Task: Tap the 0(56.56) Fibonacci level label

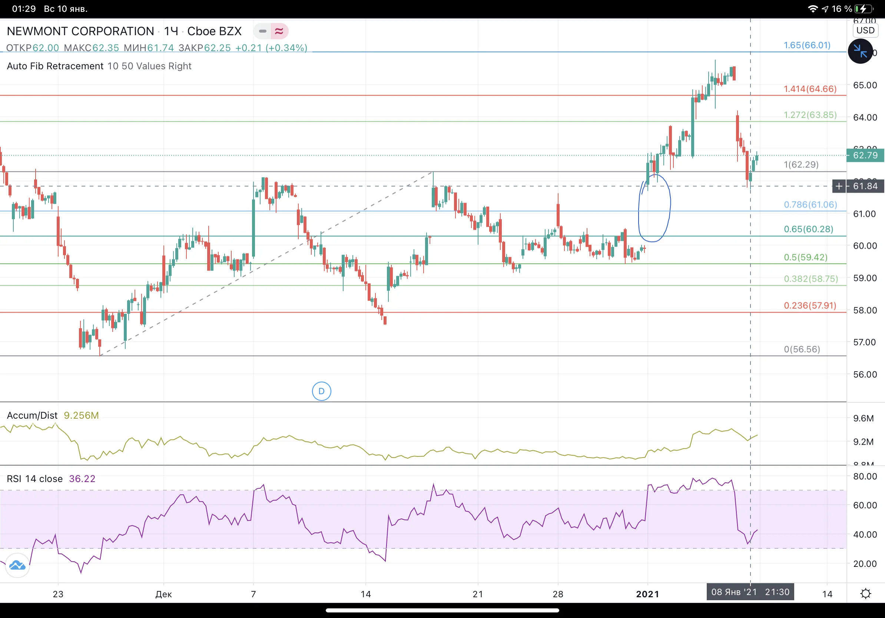Action: pyautogui.click(x=802, y=349)
